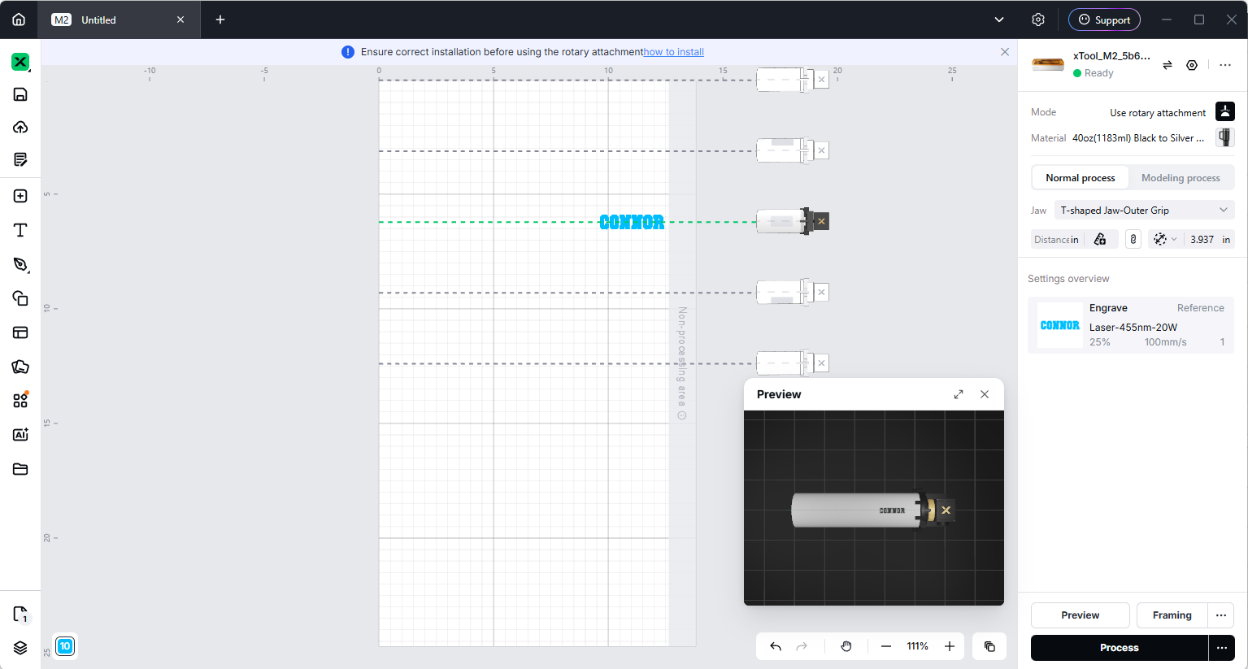Click the 3.937 diameter input field
The width and height of the screenshot is (1248, 669).
(1202, 239)
